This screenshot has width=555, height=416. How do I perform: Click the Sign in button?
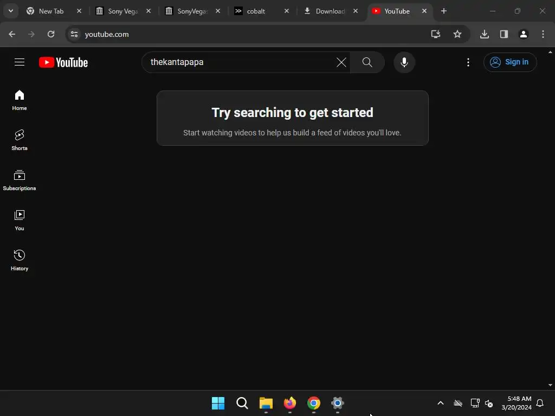[510, 62]
